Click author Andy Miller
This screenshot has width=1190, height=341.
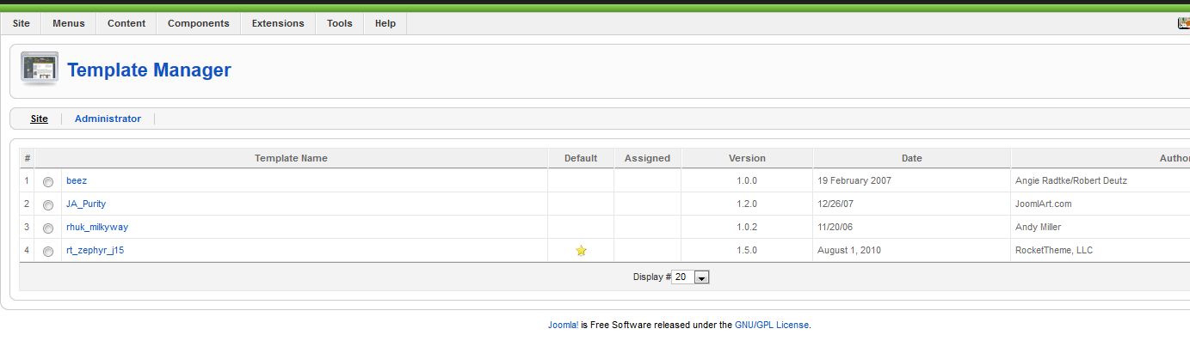[x=1039, y=227]
